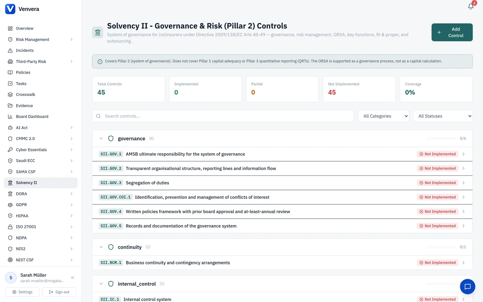
Task: Expand the HIPAA submenu chevron
Action: (x=71, y=216)
